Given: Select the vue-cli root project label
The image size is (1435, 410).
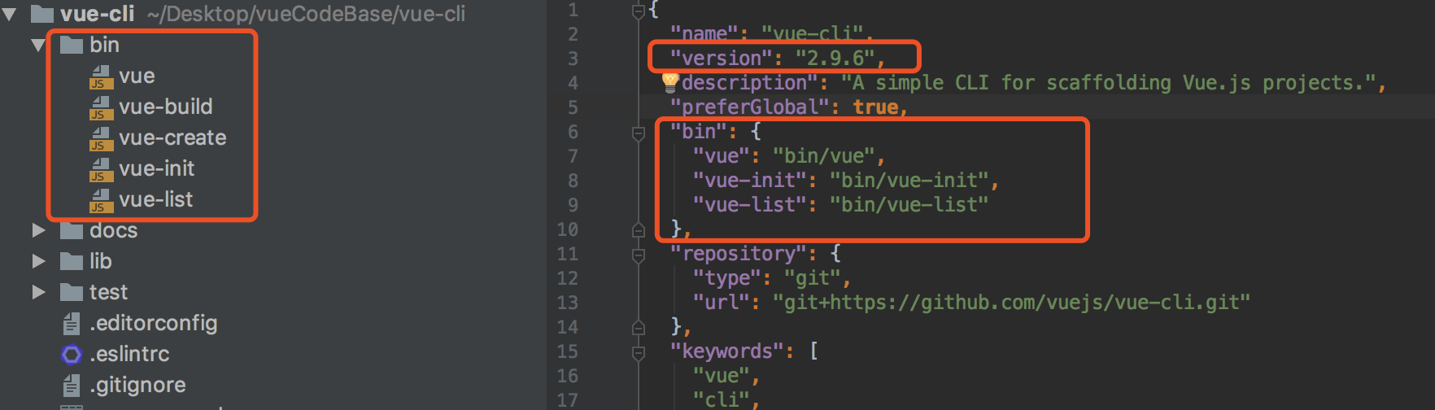Looking at the screenshot, I should [97, 14].
